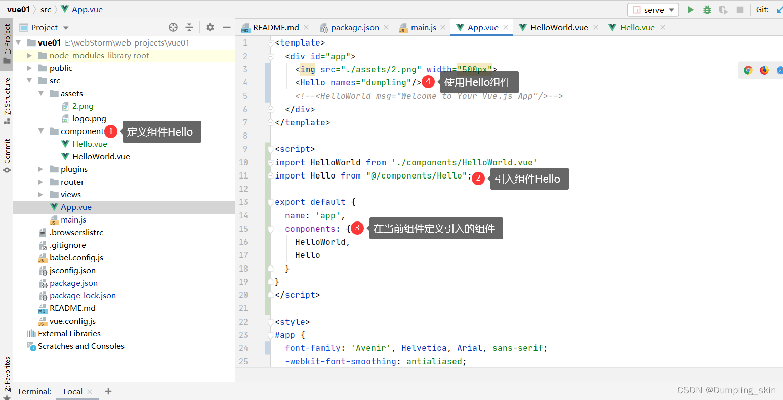Open preview in Firefox browser icon
783x400 pixels.
[x=764, y=70]
